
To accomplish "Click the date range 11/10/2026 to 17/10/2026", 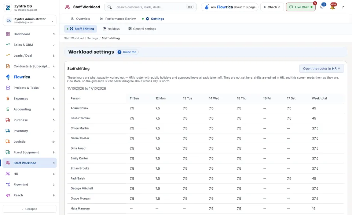I will [x=87, y=88].
